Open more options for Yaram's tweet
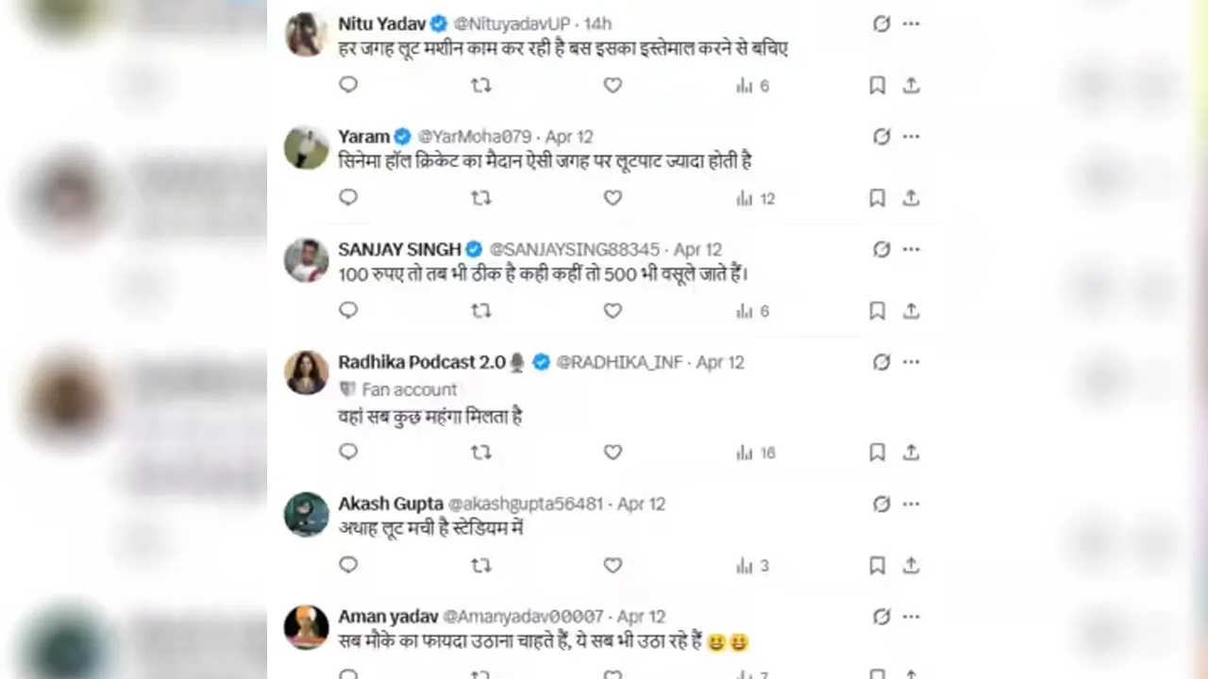The image size is (1208, 679). (x=911, y=137)
